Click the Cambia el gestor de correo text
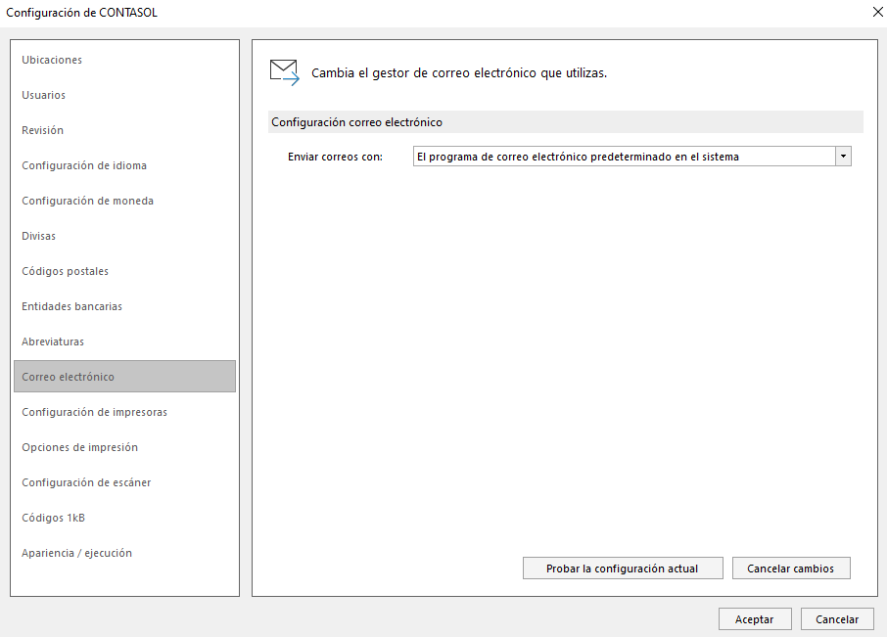The height and width of the screenshot is (637, 887). pos(459,73)
